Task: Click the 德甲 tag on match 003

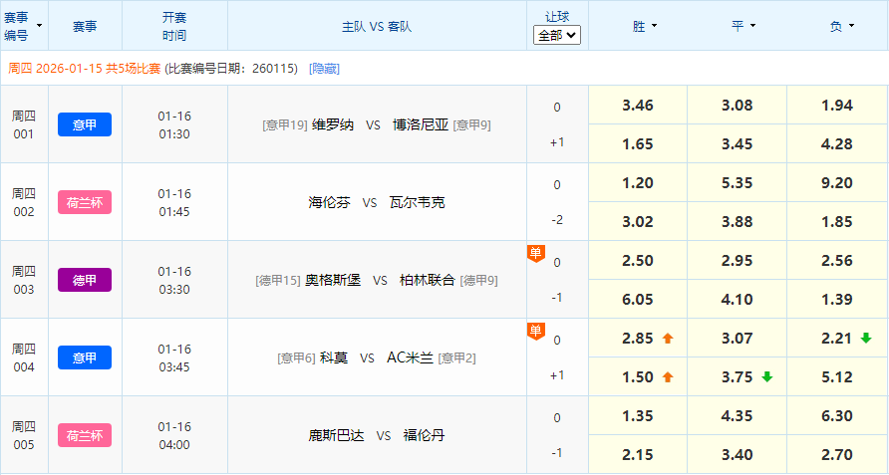Action: 85,280
